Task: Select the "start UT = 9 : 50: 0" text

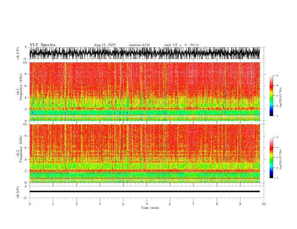Action: [181, 45]
